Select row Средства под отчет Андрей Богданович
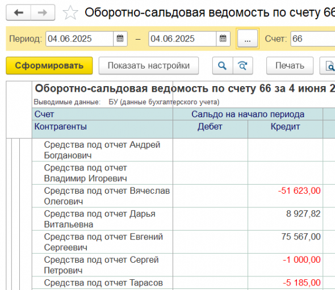Viewport: 335px width, 290px height. 102,150
